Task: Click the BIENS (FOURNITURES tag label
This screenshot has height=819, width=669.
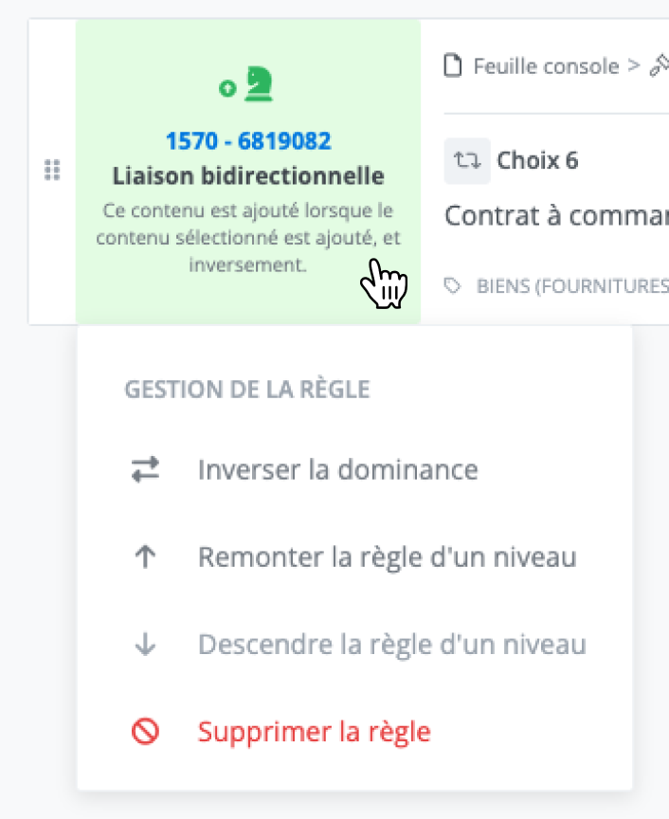Action: (x=572, y=286)
